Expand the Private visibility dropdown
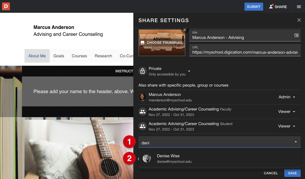Screen dimensions: 305x179 pyautogui.click(x=189, y=71)
